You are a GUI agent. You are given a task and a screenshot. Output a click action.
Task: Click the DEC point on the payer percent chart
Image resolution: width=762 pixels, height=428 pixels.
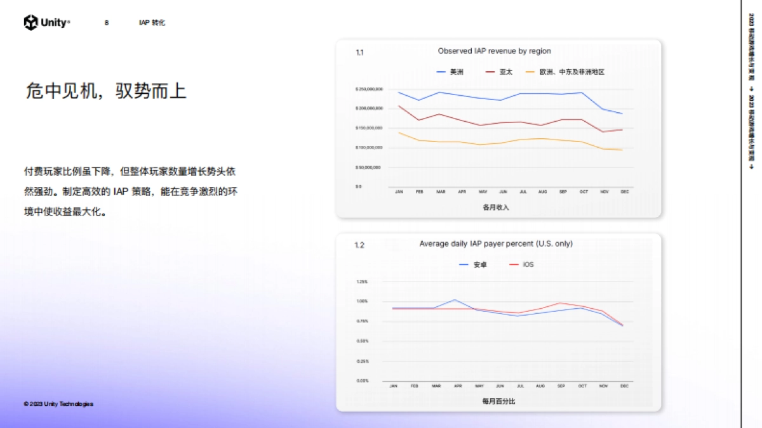click(623, 325)
